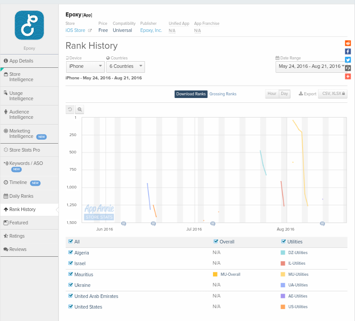Switch chart granularity to Hour

point(272,94)
